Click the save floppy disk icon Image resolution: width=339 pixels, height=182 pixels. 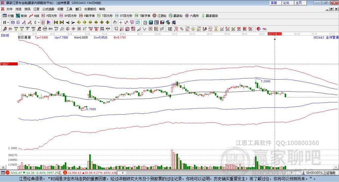[x=162, y=22]
